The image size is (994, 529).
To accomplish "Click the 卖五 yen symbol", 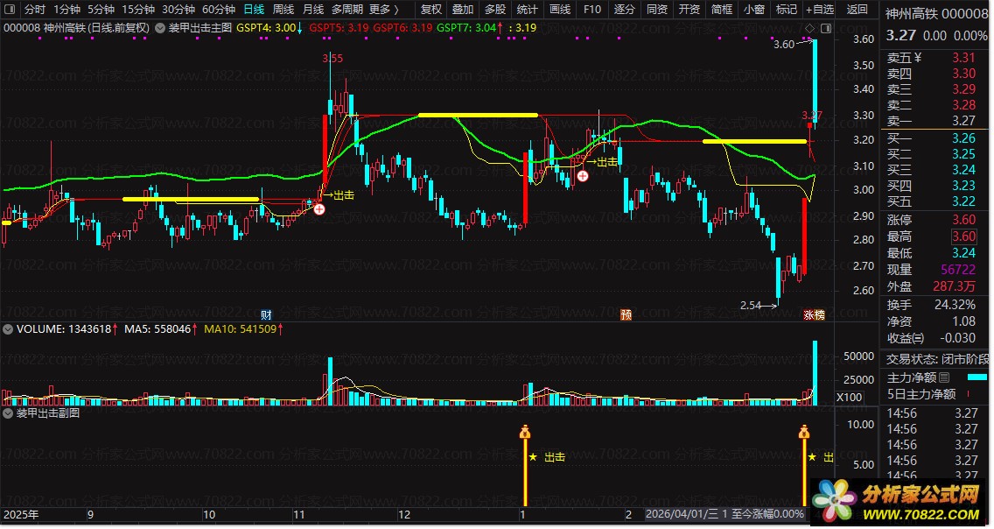I will [x=917, y=58].
